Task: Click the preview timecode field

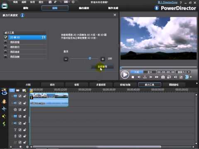Action: (x=166, y=72)
